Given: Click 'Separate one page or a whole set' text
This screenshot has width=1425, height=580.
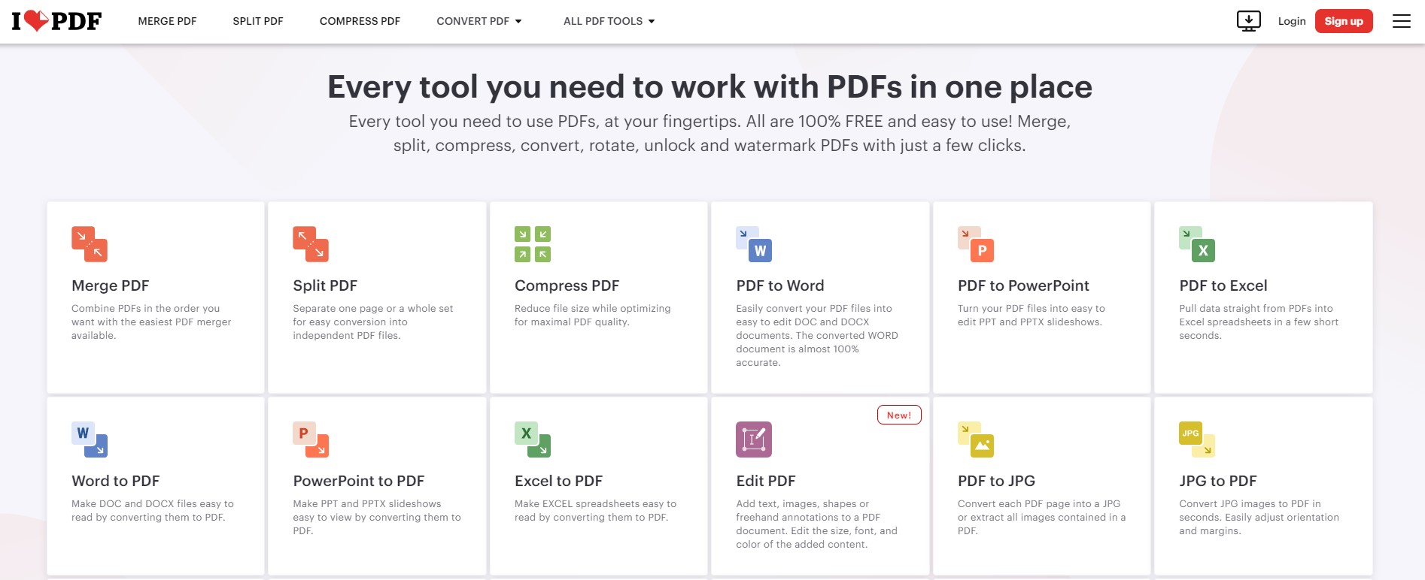Looking at the screenshot, I should pos(373,308).
